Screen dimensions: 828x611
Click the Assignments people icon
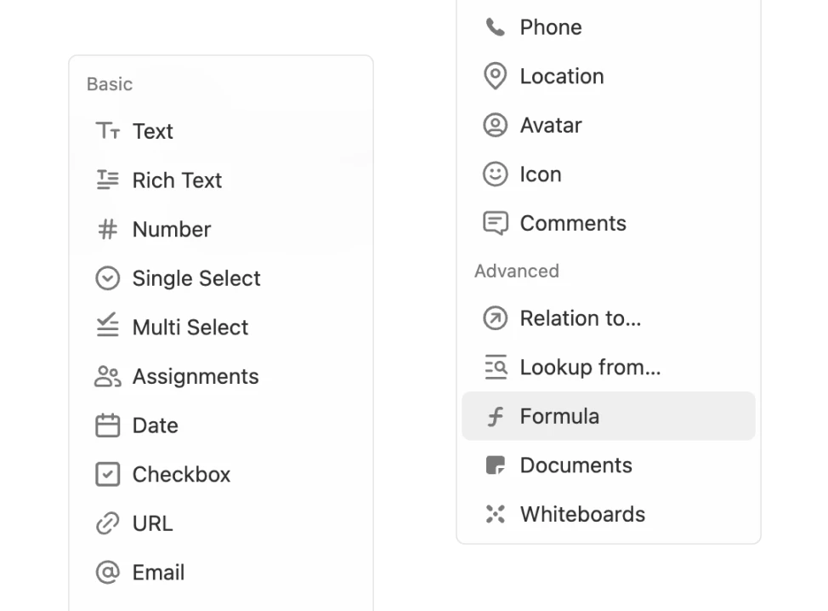tap(107, 376)
